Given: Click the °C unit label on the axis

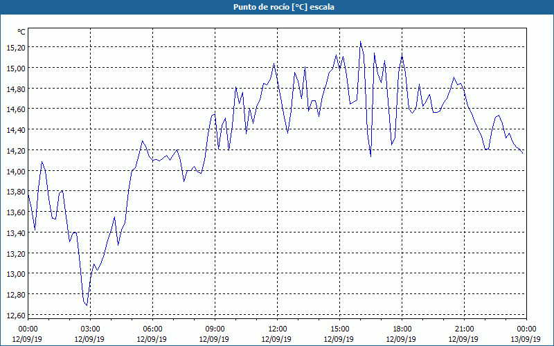Looking at the screenshot, I should 21,32.
